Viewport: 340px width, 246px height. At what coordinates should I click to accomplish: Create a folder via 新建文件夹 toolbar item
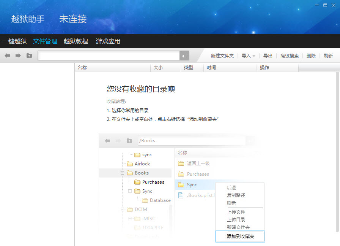tap(222, 56)
